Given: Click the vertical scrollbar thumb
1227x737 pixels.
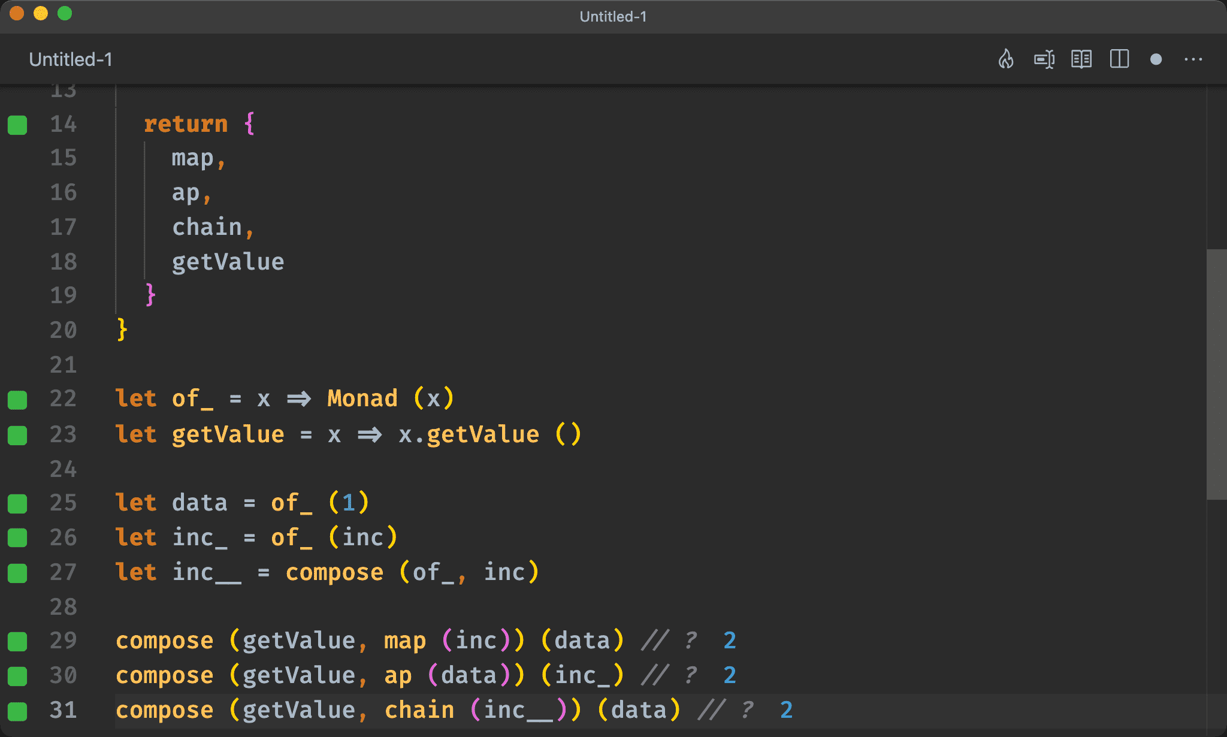Looking at the screenshot, I should [x=1216, y=374].
